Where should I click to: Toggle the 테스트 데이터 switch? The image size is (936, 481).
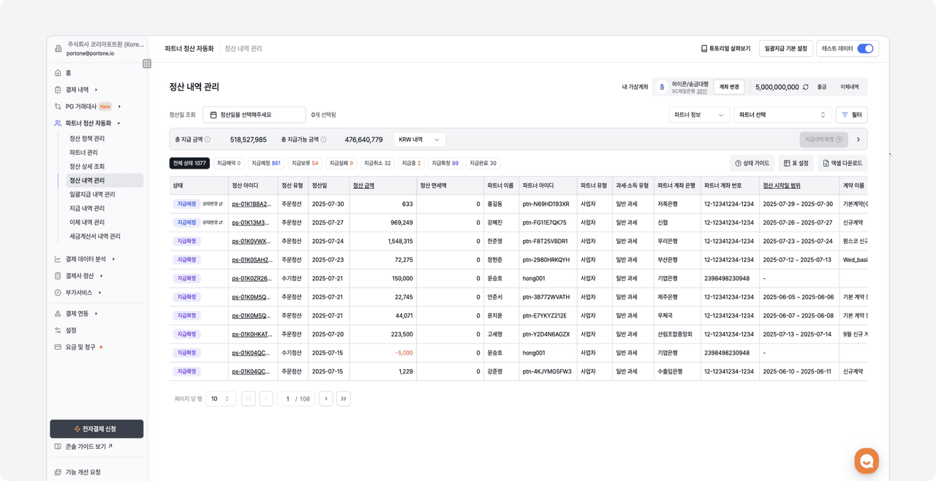865,49
